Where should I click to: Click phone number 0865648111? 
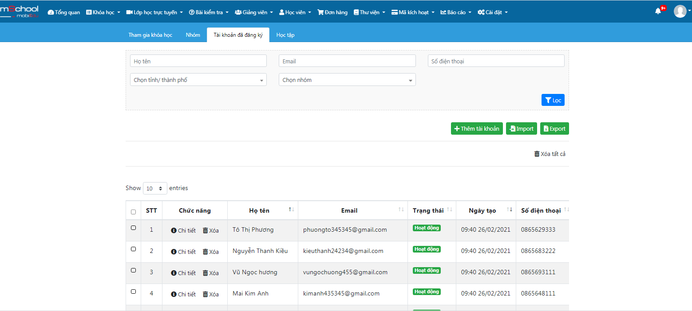click(538, 293)
